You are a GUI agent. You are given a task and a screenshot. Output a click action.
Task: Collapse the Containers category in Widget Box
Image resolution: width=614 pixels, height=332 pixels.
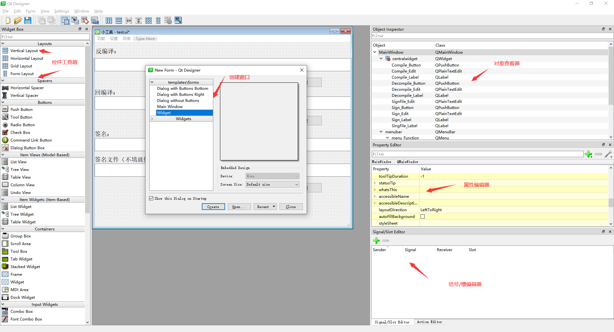click(x=3, y=229)
